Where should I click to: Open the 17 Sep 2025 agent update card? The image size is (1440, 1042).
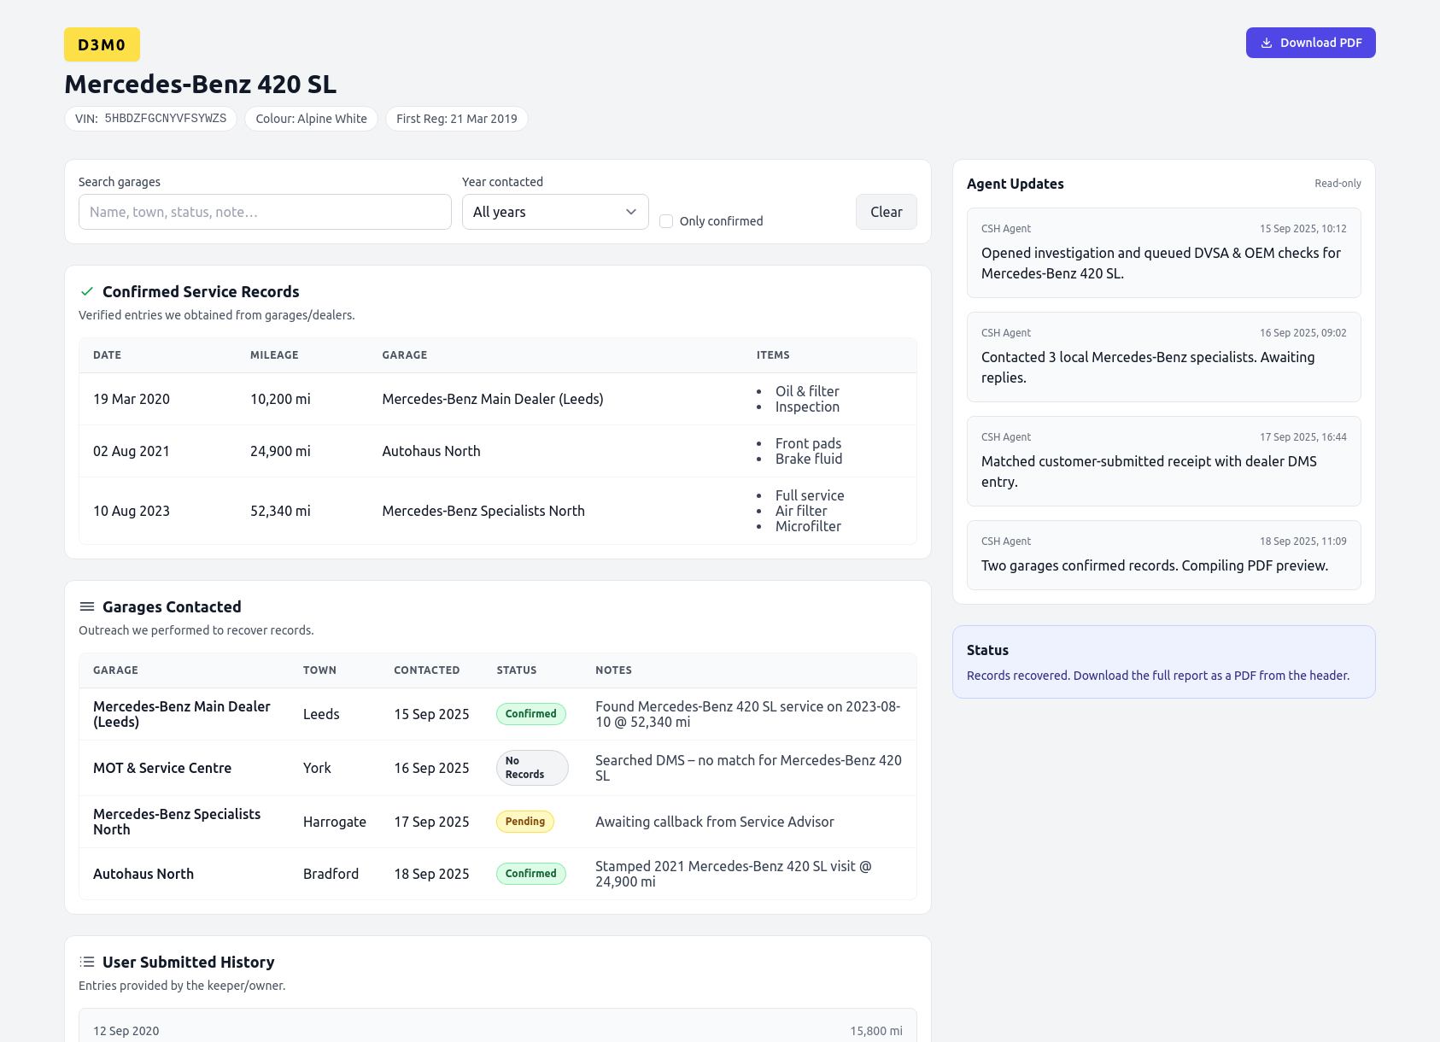(1163, 461)
